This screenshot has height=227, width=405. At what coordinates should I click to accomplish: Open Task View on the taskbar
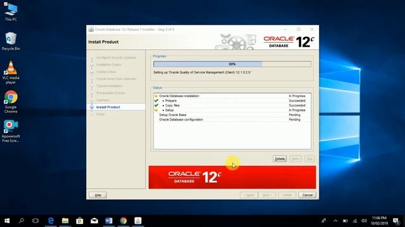(35, 221)
